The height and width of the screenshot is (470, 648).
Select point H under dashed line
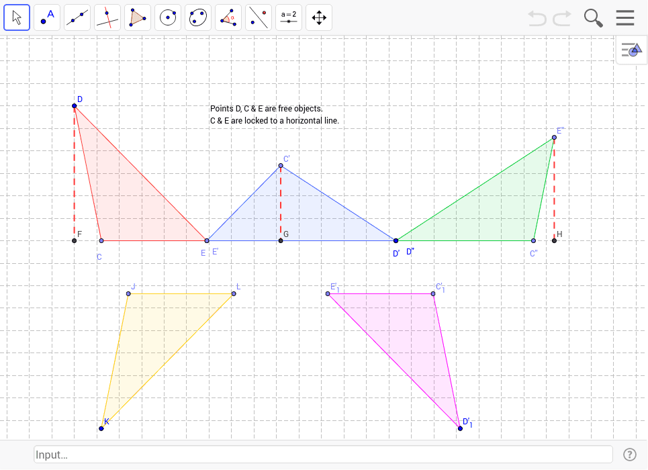(x=554, y=240)
